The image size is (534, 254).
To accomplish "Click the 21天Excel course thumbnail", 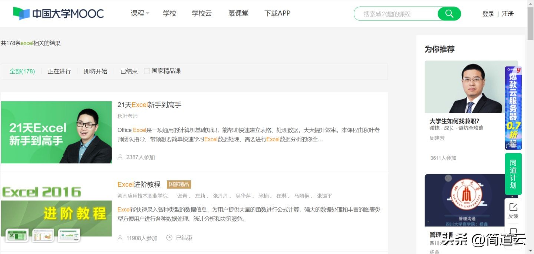I will 56,132.
